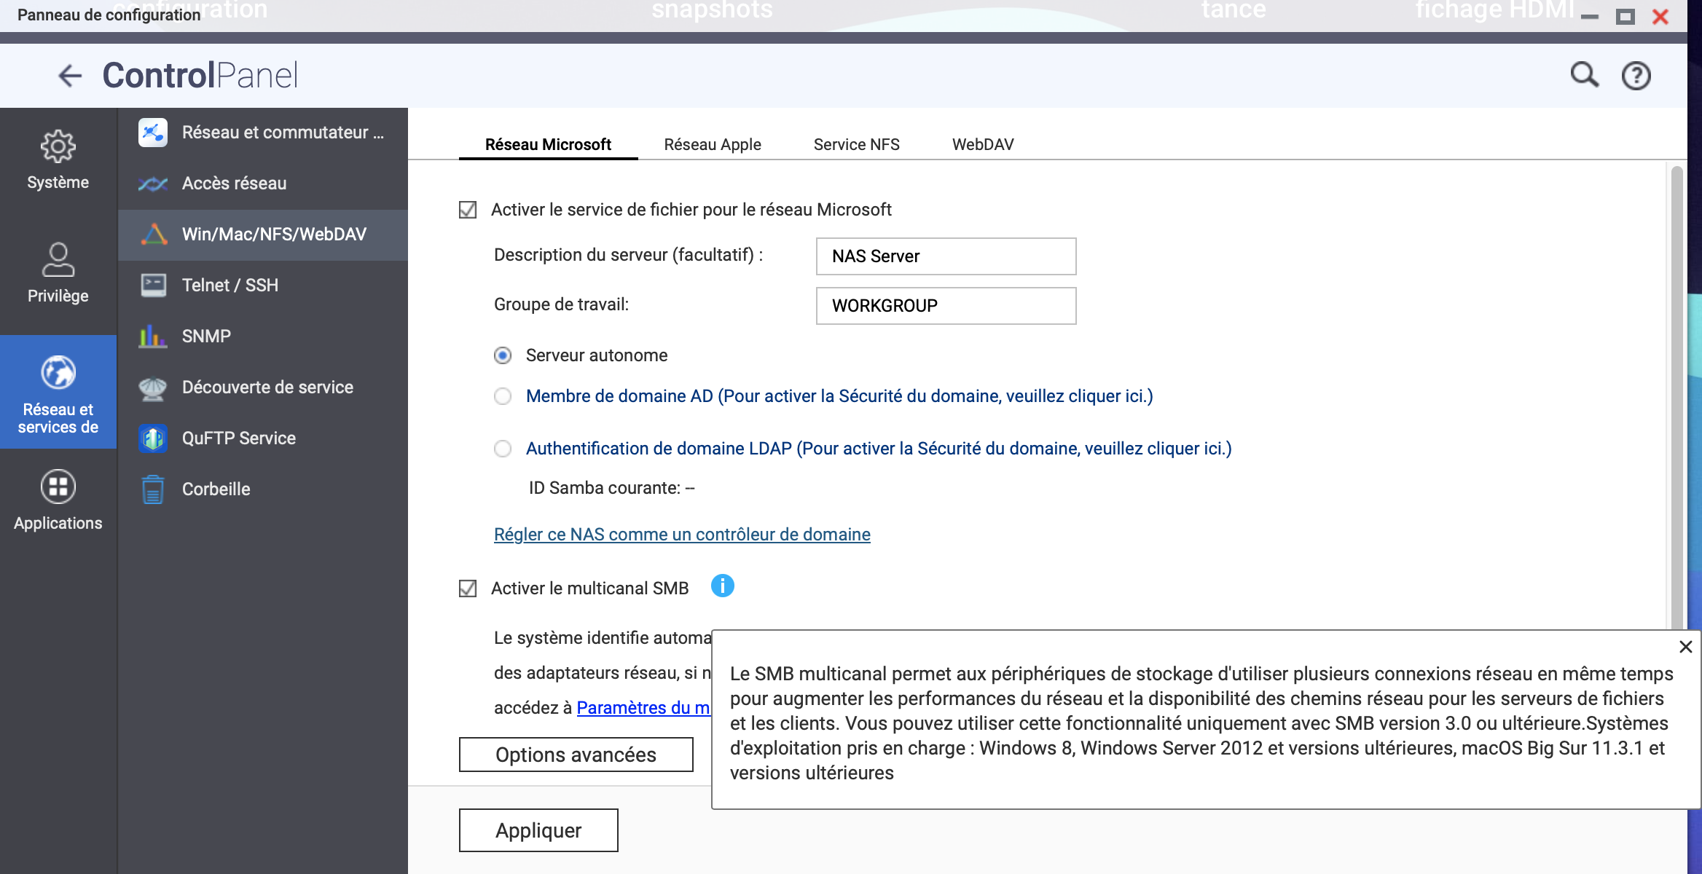
Task: Open Corbeille settings entry
Action: click(x=263, y=489)
